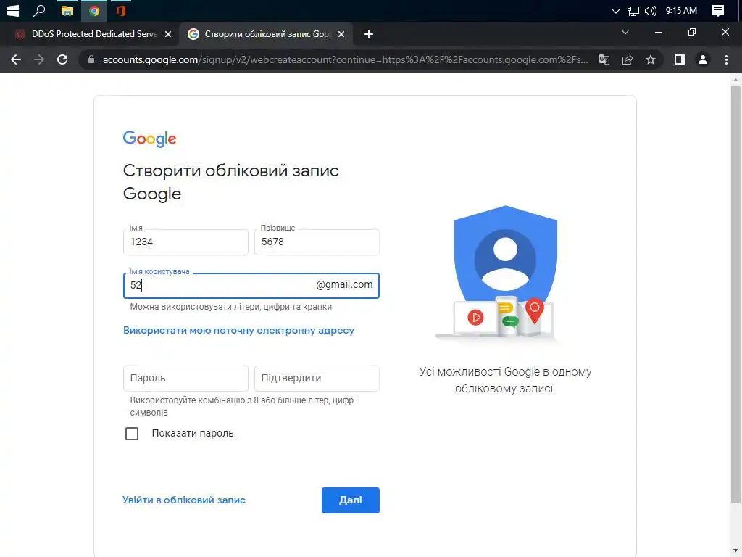
Task: Click the Підтвердити confirm password field
Action: [317, 379]
